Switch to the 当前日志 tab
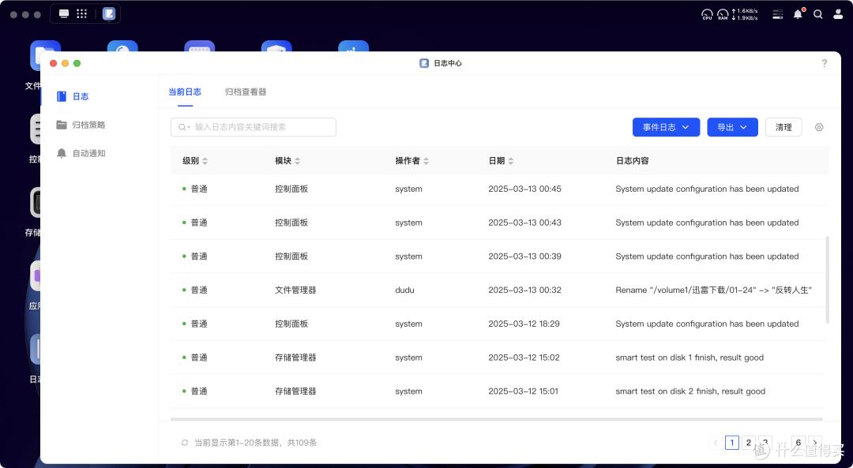The image size is (853, 468). click(x=185, y=92)
